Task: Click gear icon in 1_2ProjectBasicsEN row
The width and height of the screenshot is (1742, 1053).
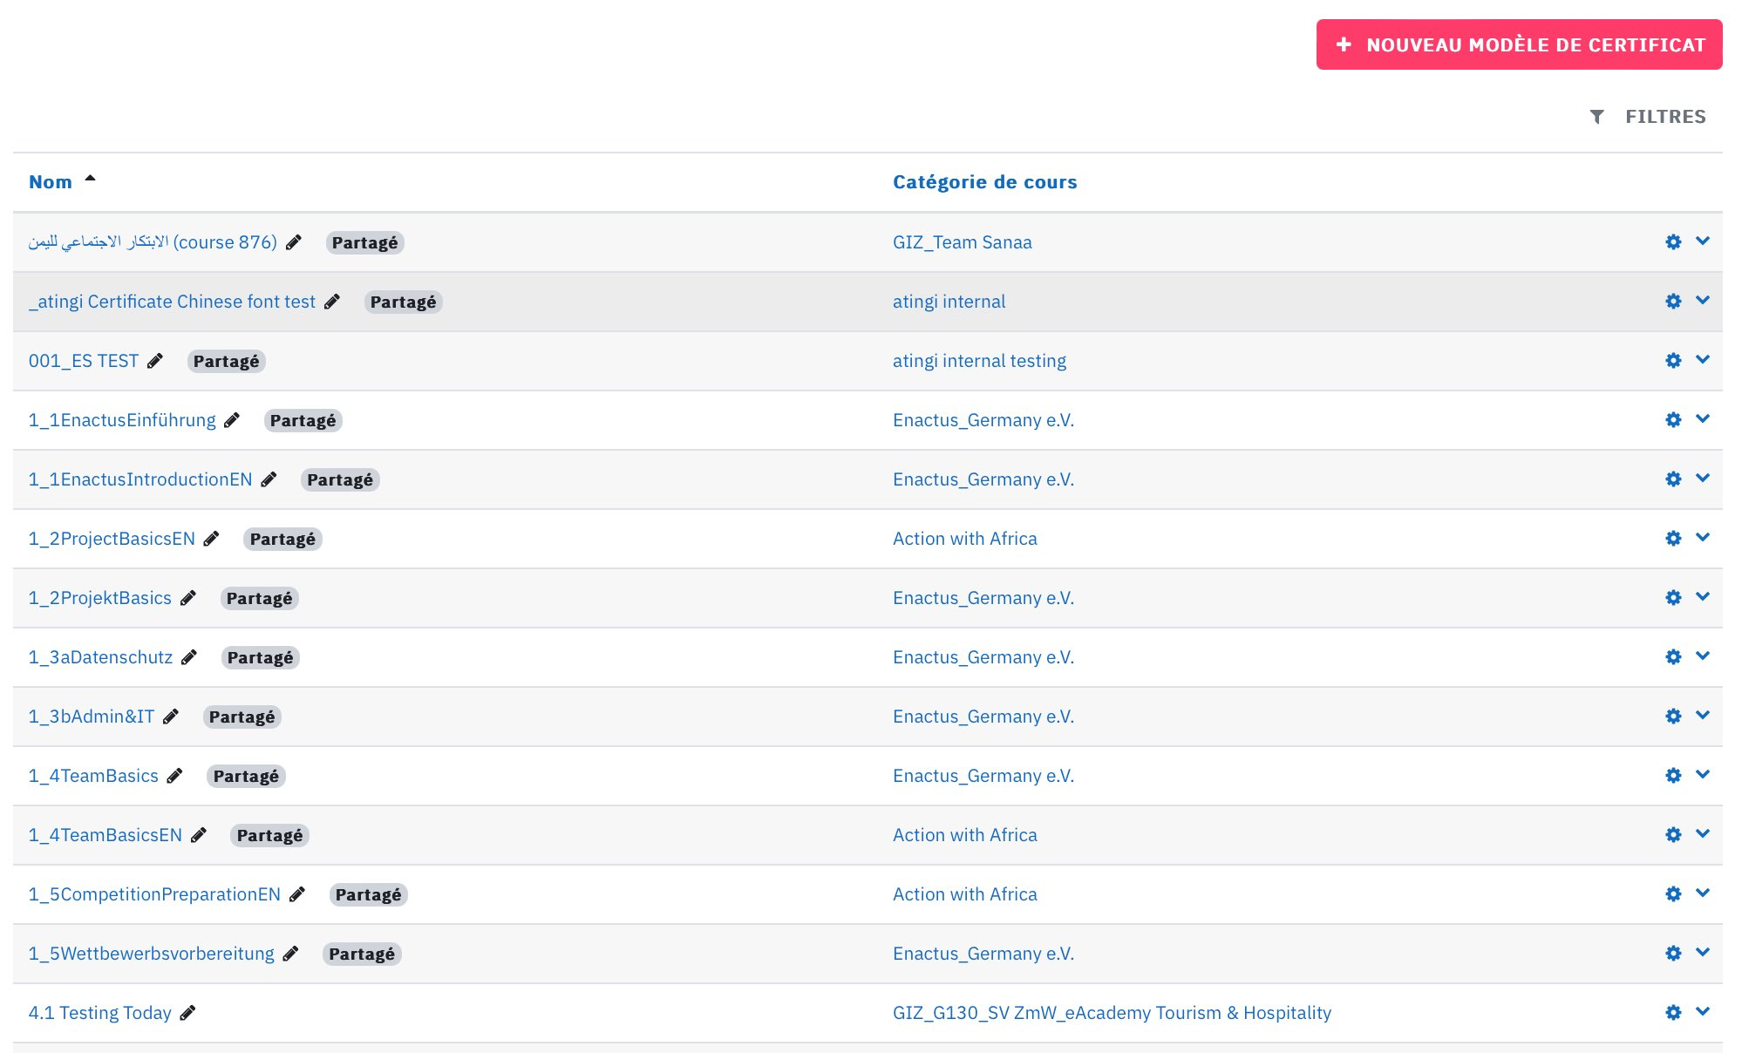Action: (1673, 539)
